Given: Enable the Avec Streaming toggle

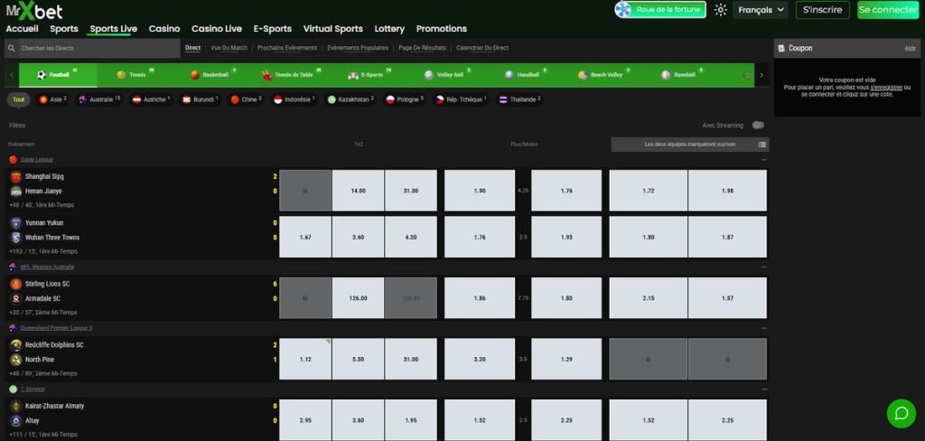Looking at the screenshot, I should (x=757, y=126).
